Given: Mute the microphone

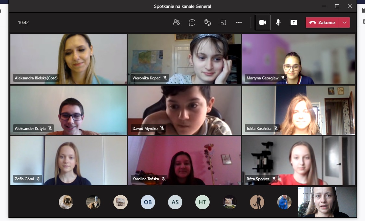Looking at the screenshot, I should pyautogui.click(x=278, y=22).
